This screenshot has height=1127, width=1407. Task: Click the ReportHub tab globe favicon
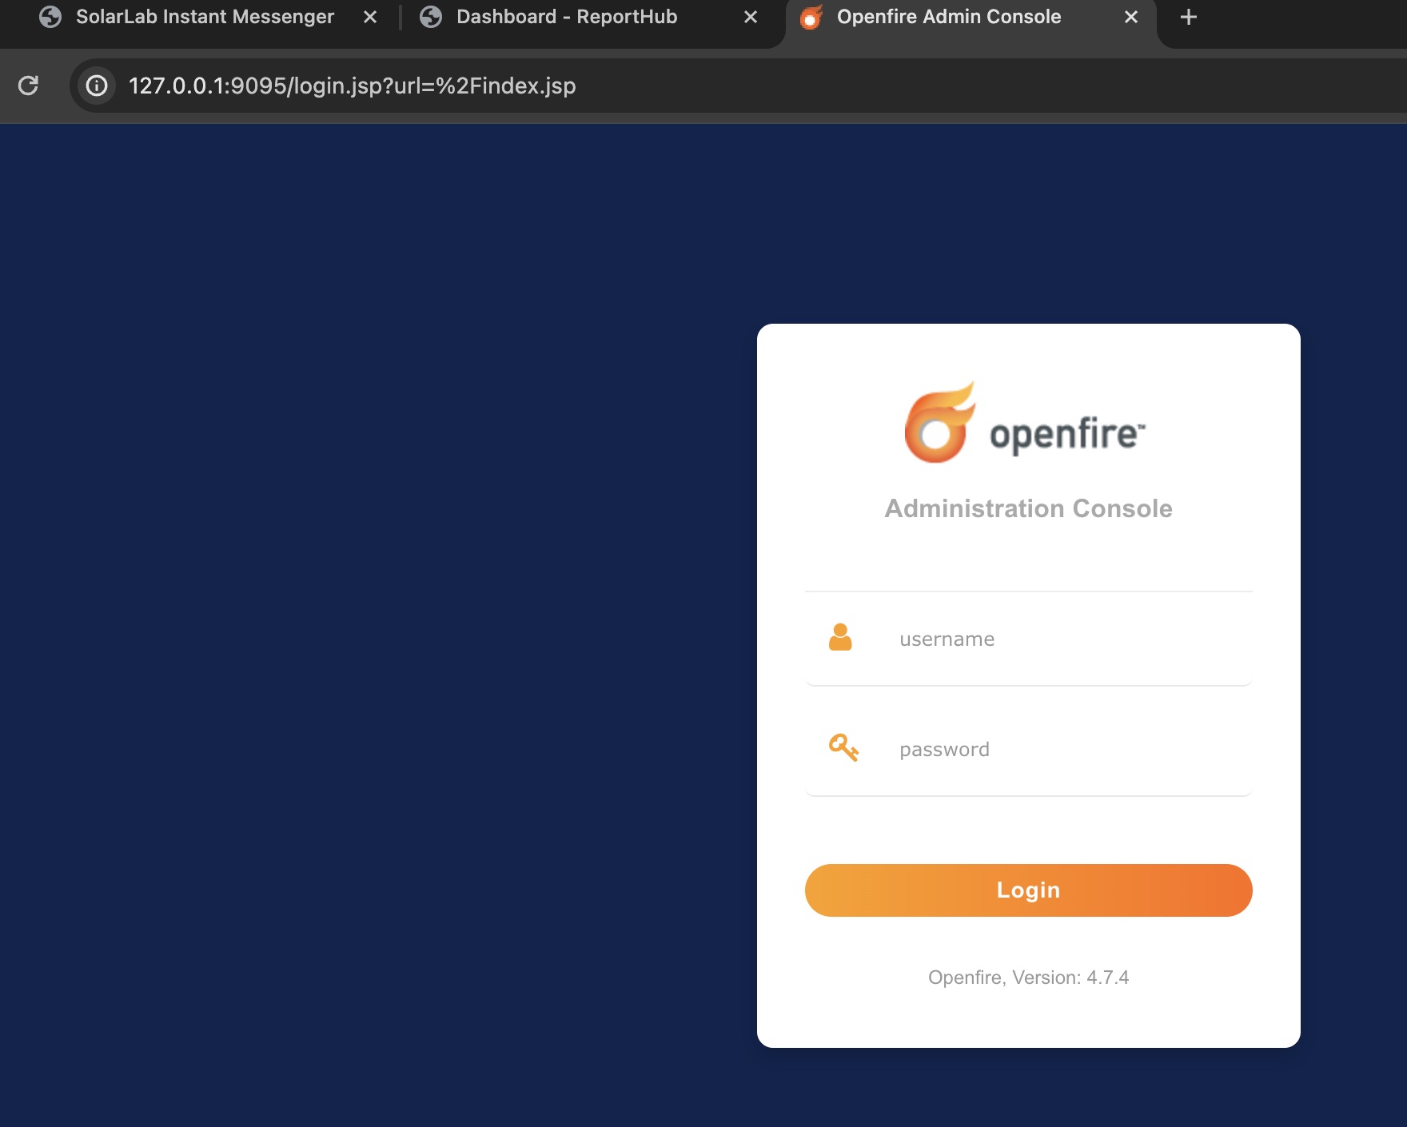pyautogui.click(x=431, y=17)
